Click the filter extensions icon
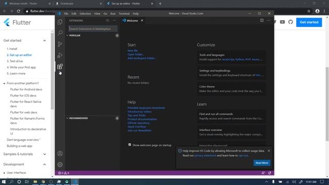Screen dimensions: 329x185 click(x=107, y=21)
